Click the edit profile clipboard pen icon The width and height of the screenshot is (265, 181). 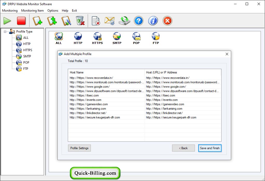(x=66, y=21)
